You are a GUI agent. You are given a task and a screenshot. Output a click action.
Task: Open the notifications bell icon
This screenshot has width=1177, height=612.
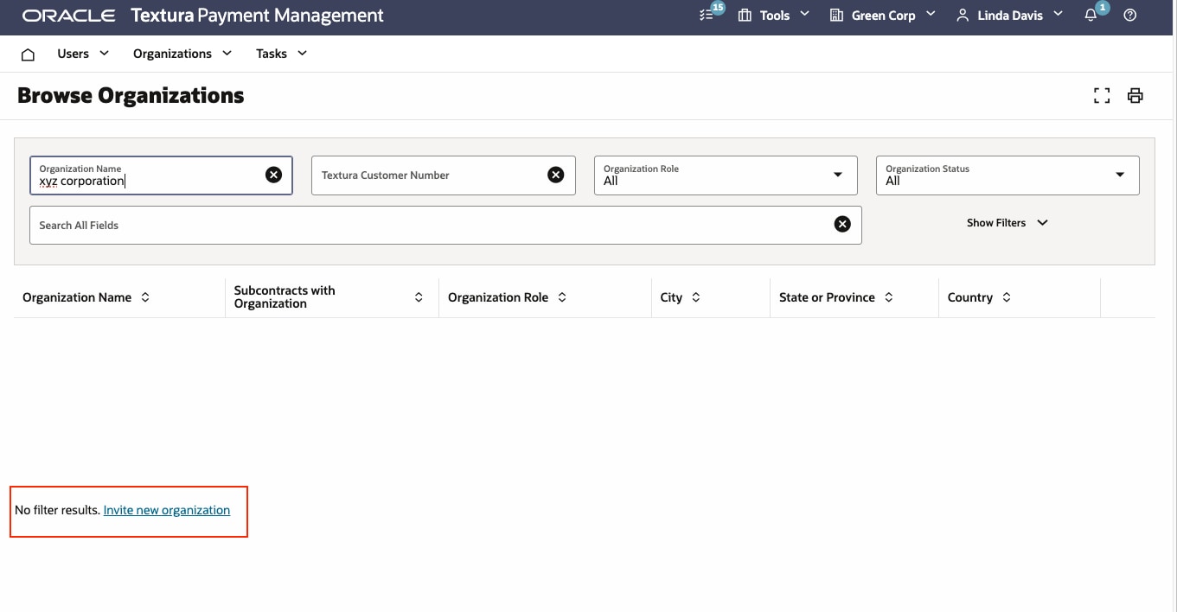pyautogui.click(x=1091, y=16)
